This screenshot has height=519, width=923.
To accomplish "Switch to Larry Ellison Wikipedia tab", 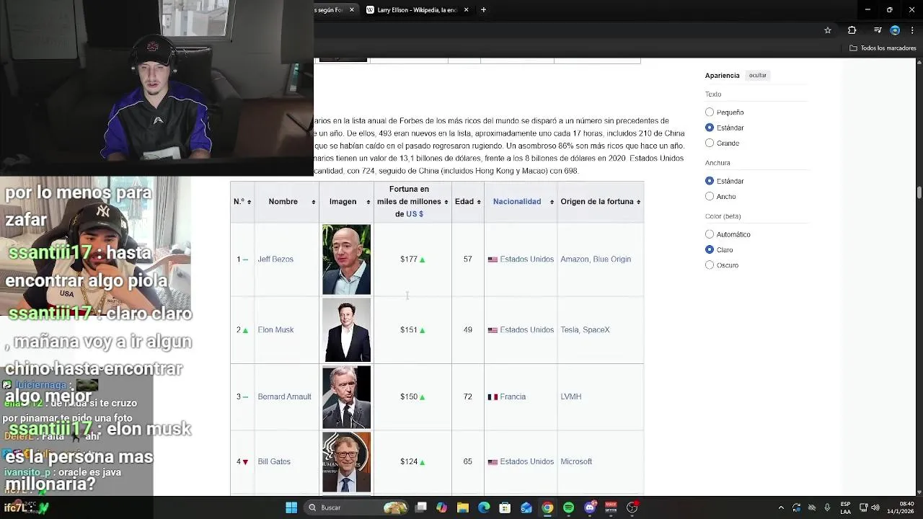I will point(418,10).
